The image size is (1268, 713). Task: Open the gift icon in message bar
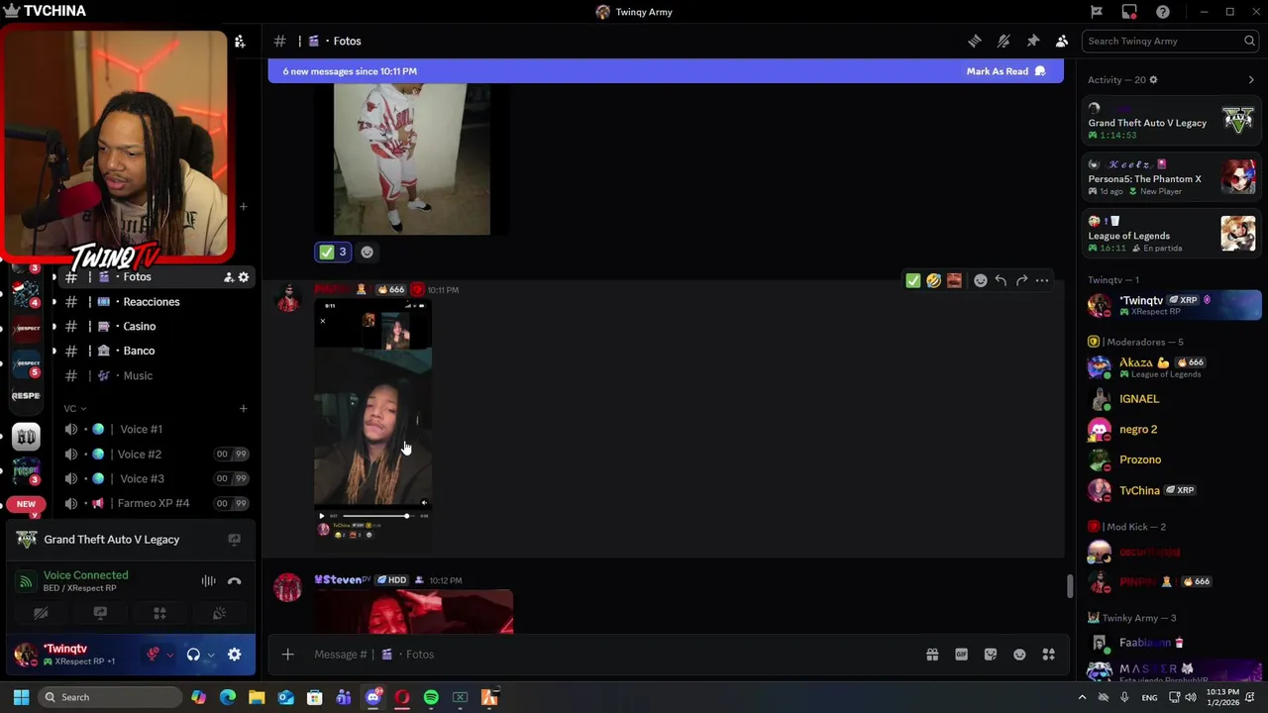(x=932, y=655)
